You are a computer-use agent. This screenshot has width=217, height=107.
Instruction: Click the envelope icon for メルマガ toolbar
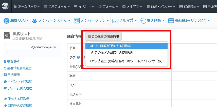[115, 21]
